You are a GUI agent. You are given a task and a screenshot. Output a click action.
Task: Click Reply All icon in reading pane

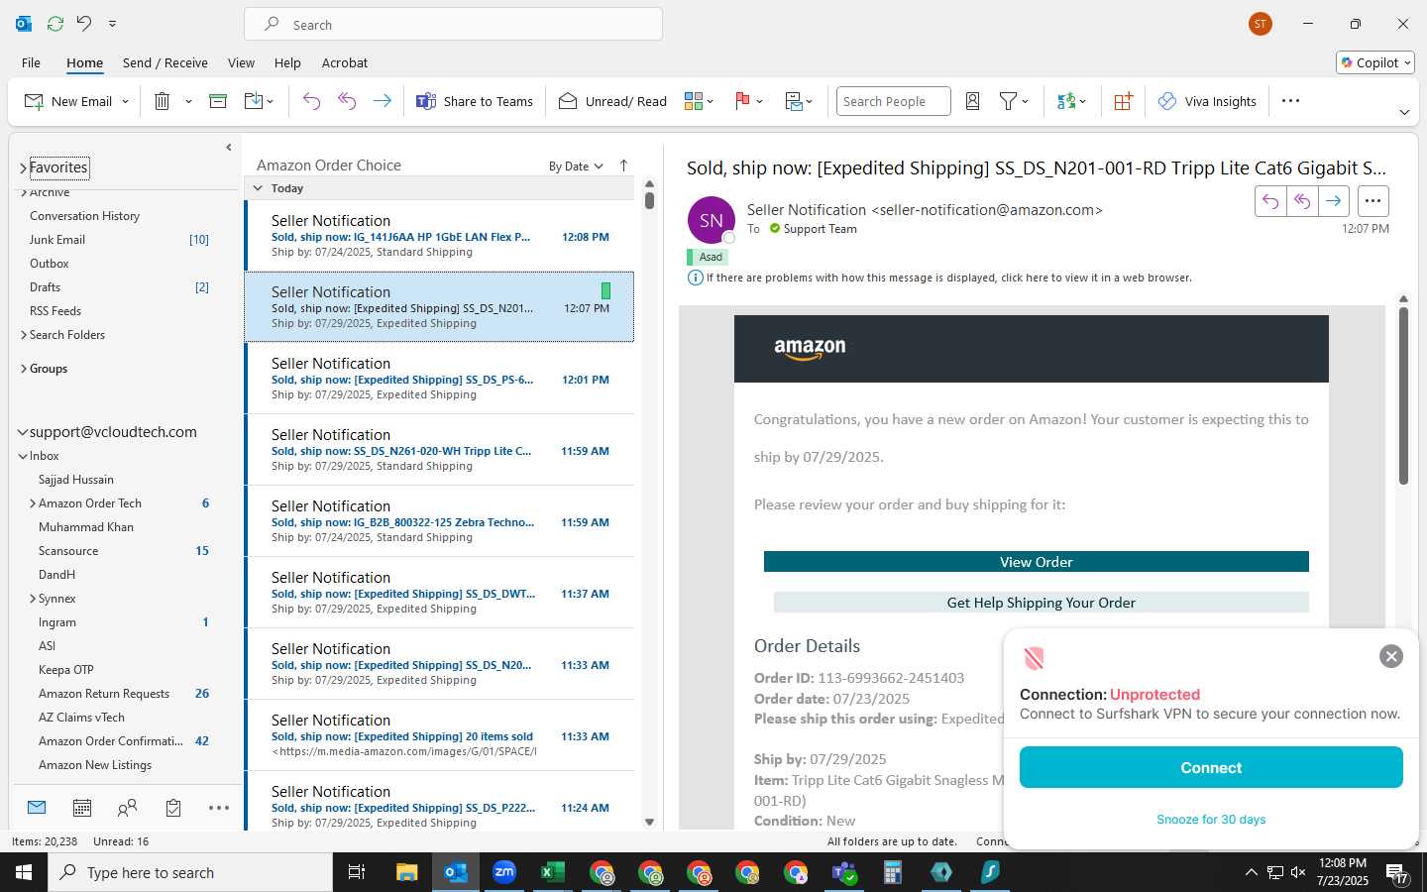click(x=1302, y=201)
